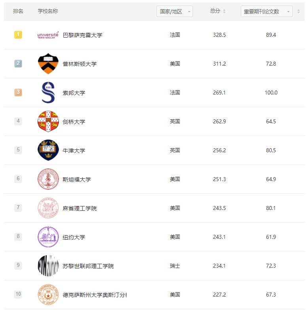Click the 排名 column header

pyautogui.click(x=18, y=11)
